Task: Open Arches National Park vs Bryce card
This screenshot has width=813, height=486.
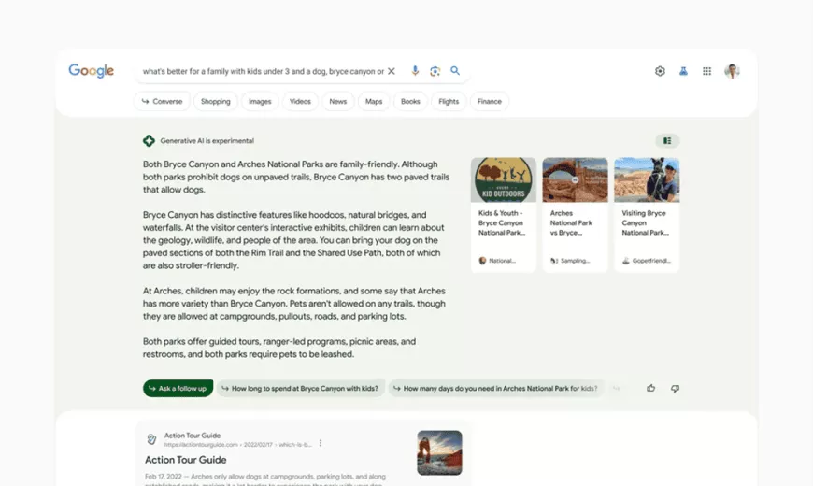Action: click(x=575, y=215)
